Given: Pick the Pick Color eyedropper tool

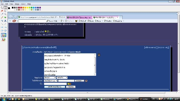Looking at the screenshot, I should 2,14.
